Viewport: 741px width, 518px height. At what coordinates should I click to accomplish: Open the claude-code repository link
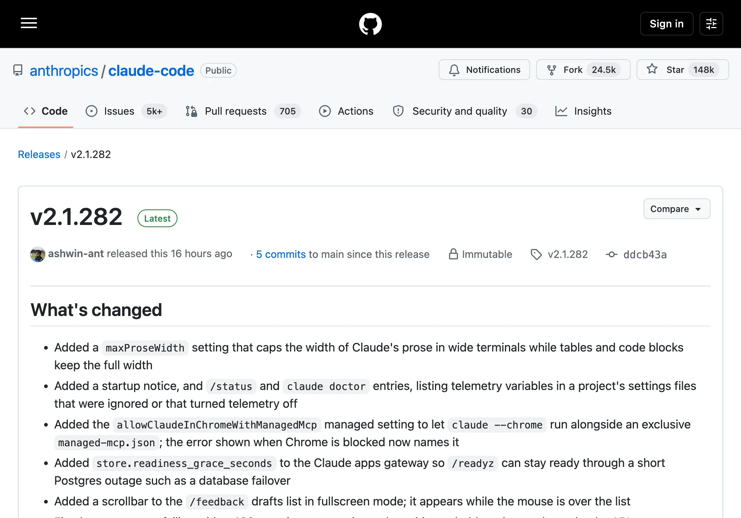point(151,70)
